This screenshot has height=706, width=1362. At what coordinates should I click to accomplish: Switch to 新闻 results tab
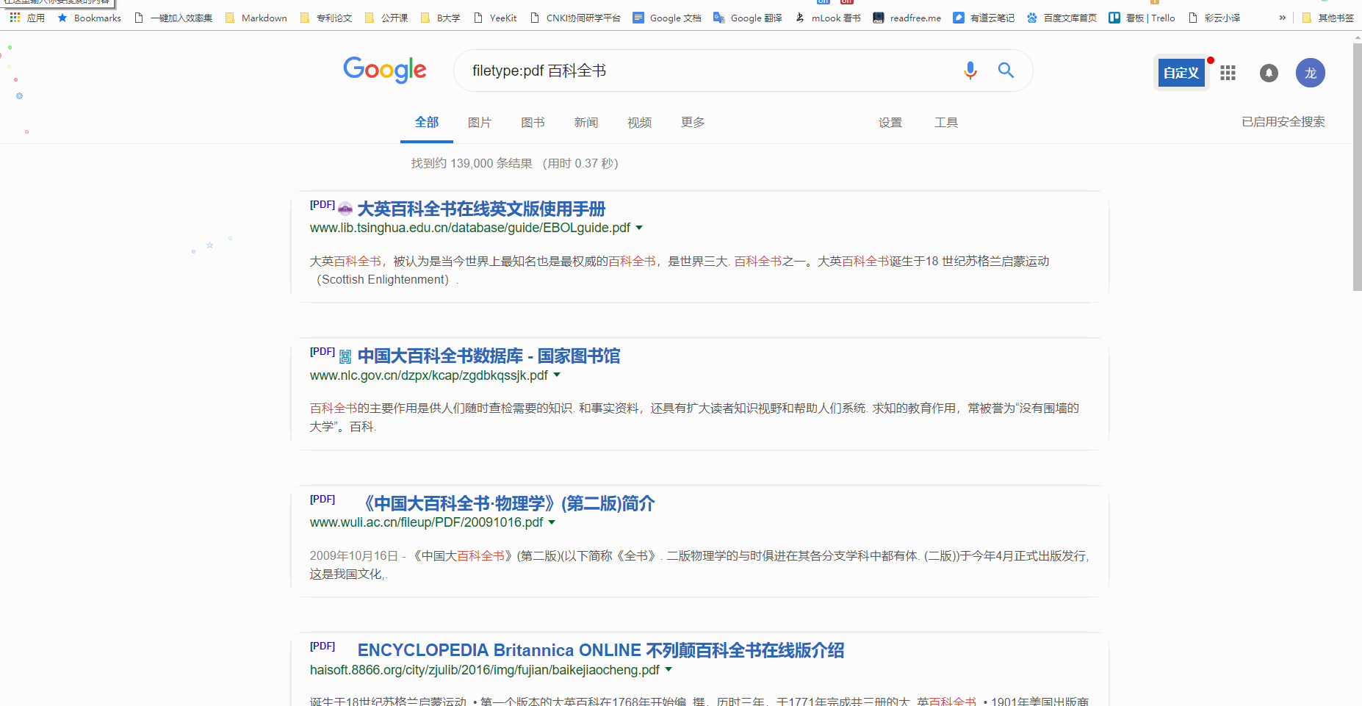tap(586, 123)
